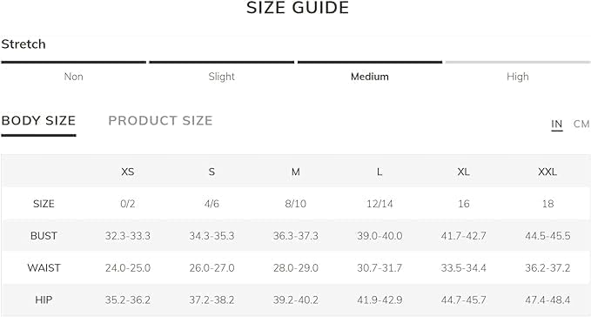Toggle units to CM
The image size is (591, 317).
click(581, 124)
